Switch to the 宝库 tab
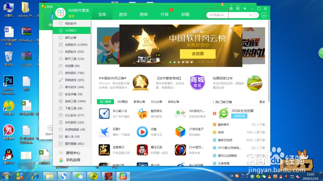 point(102,14)
